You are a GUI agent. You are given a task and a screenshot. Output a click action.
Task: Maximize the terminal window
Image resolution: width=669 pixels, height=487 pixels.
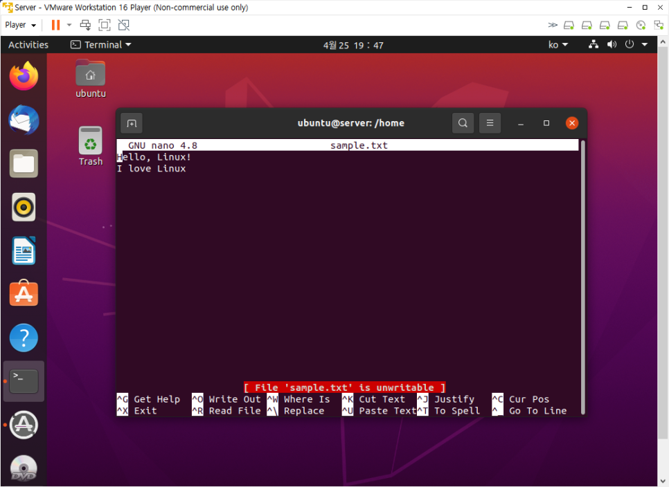546,123
